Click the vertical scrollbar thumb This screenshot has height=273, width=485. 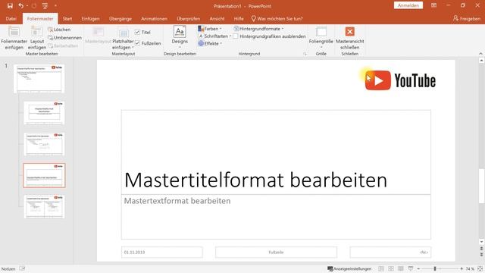click(x=481, y=186)
